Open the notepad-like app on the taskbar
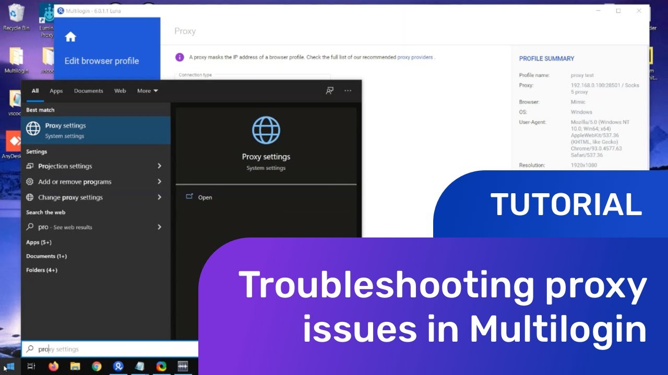Image resolution: width=668 pixels, height=375 pixels. pos(140,367)
